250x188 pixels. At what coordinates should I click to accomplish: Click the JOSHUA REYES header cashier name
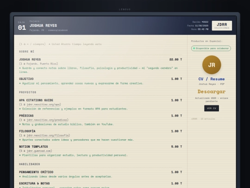(43, 26)
